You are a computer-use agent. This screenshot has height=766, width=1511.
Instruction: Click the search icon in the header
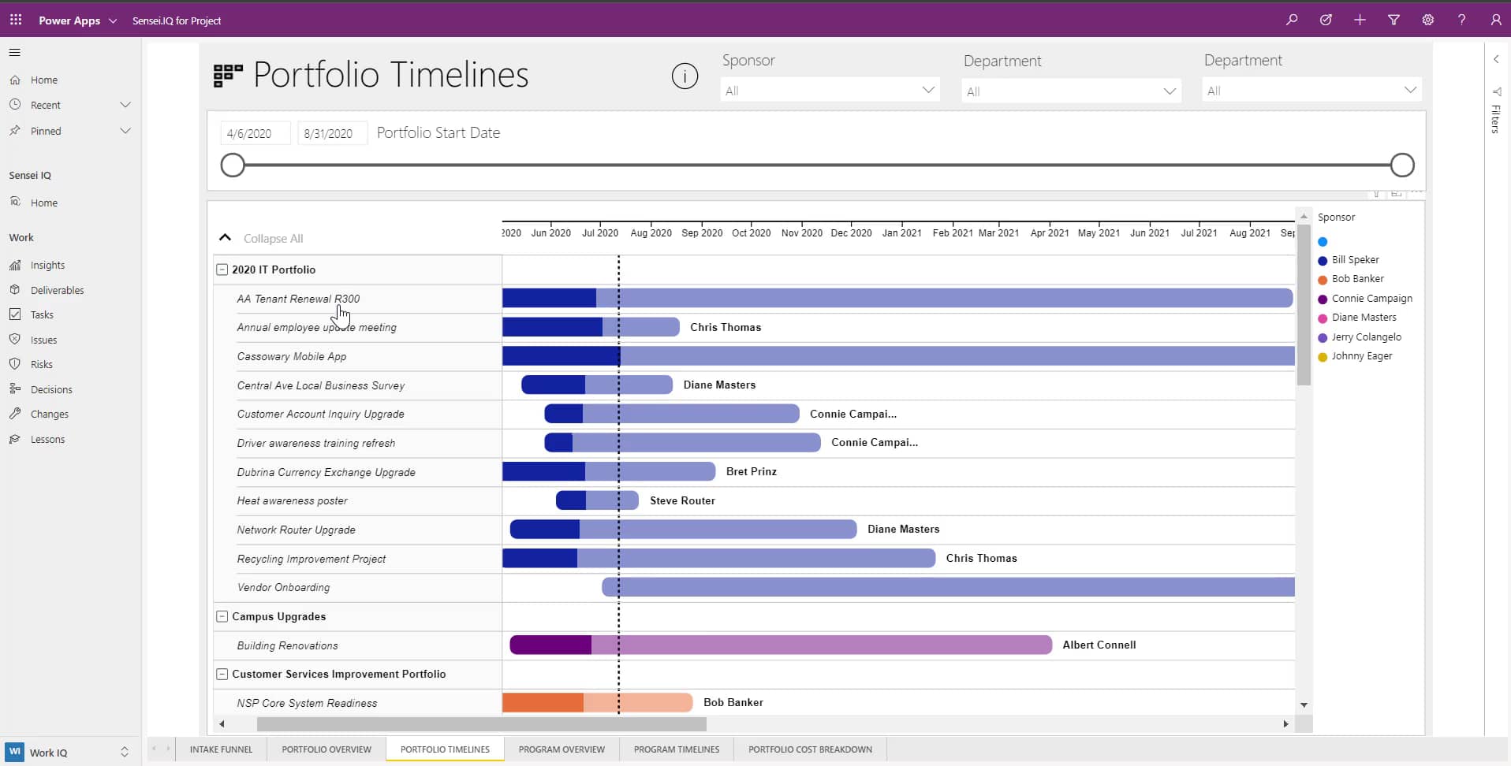click(1292, 20)
